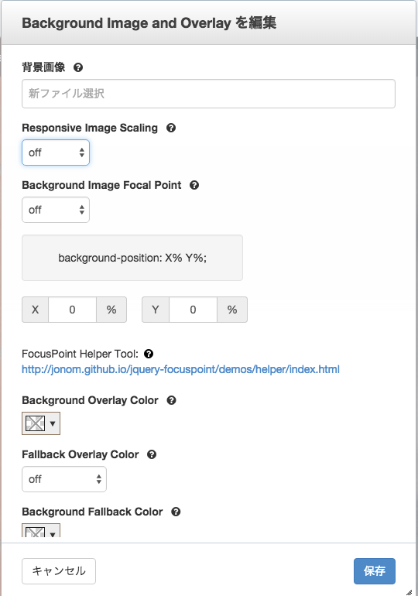This screenshot has height=596, width=418.
Task: Open the Responsive Image Scaling dropdown
Action: tap(56, 152)
